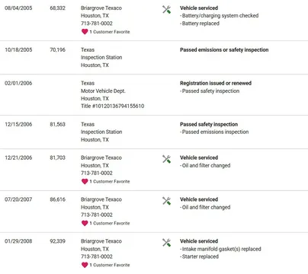This screenshot has width=308, height=274.
Task: Click Intake manifold gasket(s) replaced detail
Action: pyautogui.click(x=220, y=249)
